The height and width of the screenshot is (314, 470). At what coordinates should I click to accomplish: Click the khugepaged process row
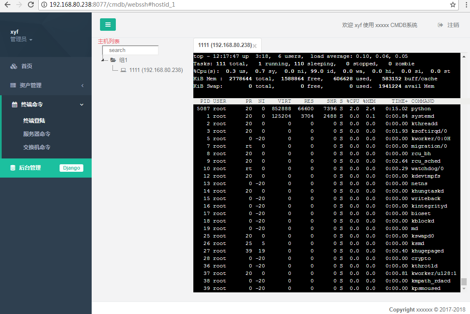[327, 251]
